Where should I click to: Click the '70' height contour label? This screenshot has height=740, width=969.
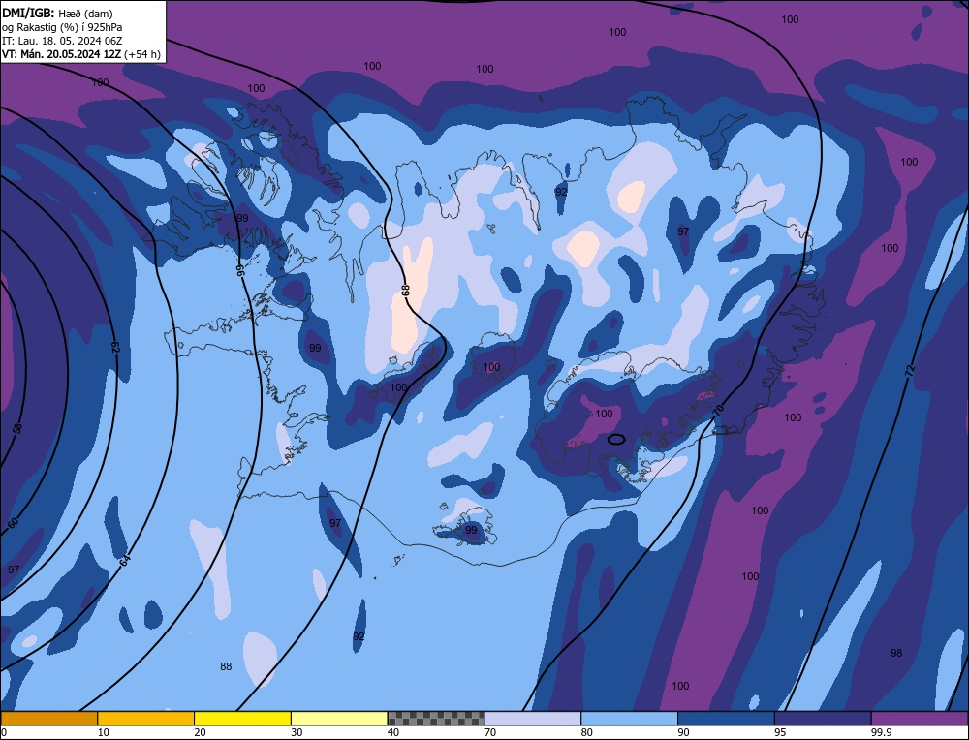(x=718, y=409)
